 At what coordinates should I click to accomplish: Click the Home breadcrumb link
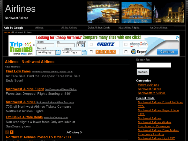[x=7, y=32]
